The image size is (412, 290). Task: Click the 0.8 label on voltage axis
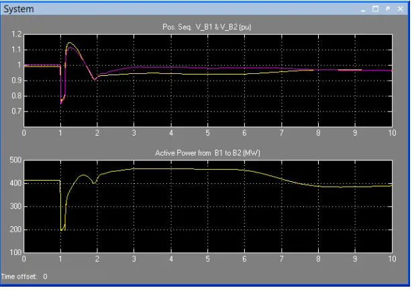coord(16,96)
